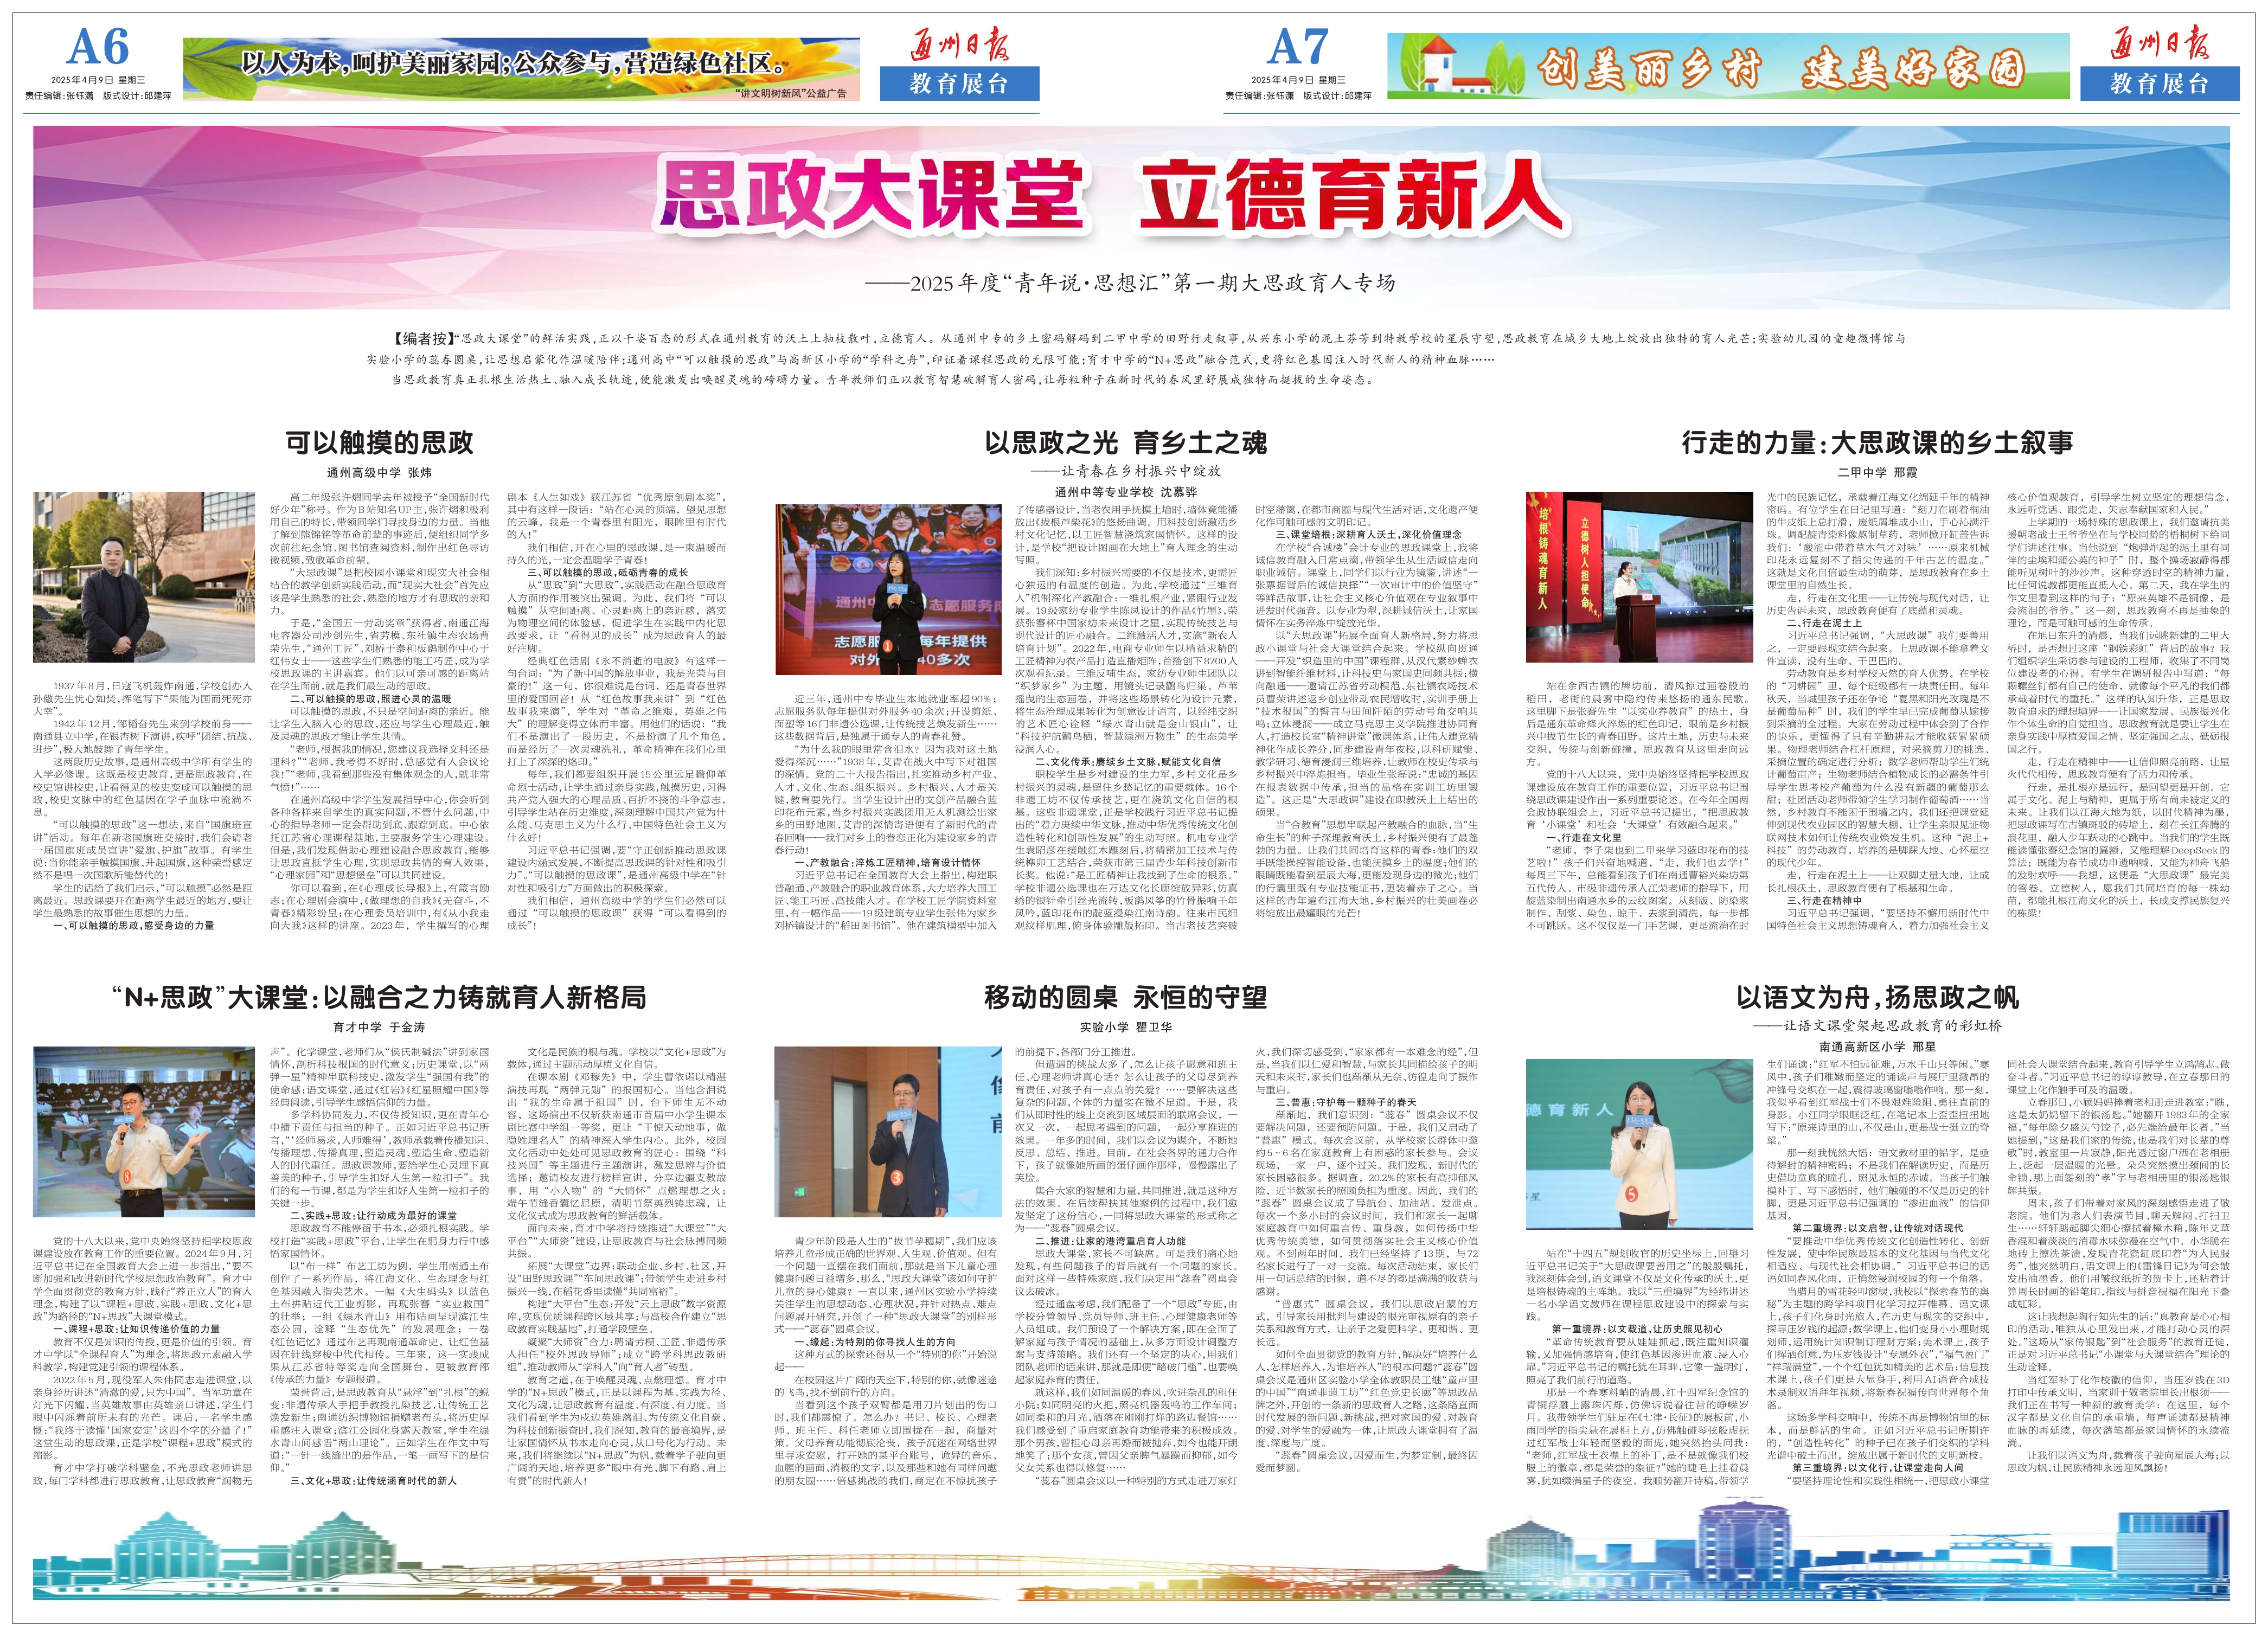Click the 教育展台 label on page A6
The width and height of the screenshot is (2268, 1637).
(959, 84)
